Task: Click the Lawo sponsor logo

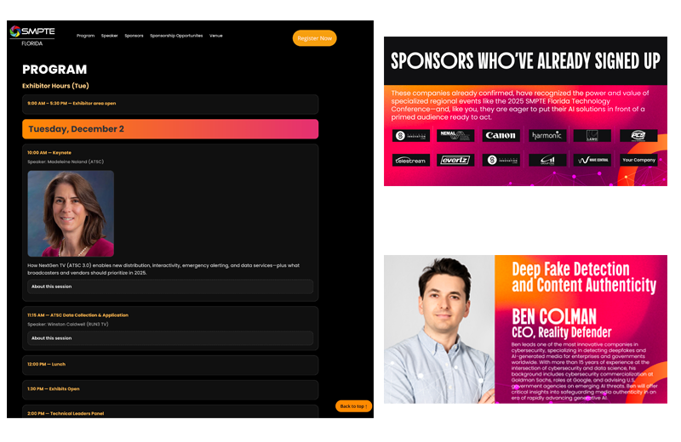Action: pos(592,135)
